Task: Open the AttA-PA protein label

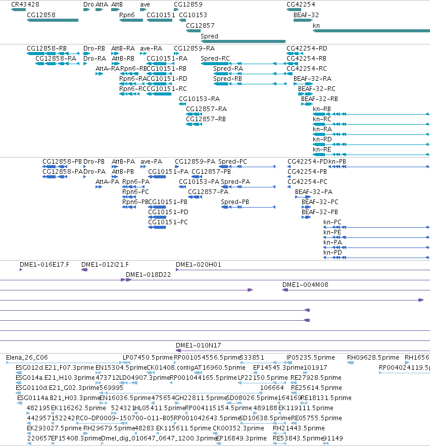Action: tap(107, 182)
